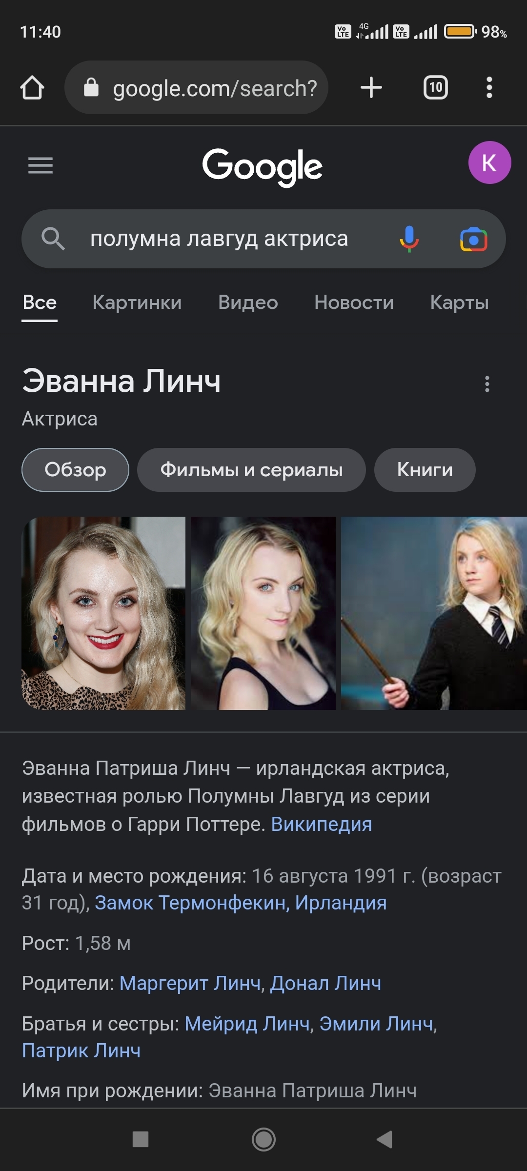Open the purple K account avatar
Screen dimensions: 527x1171
pos(489,162)
